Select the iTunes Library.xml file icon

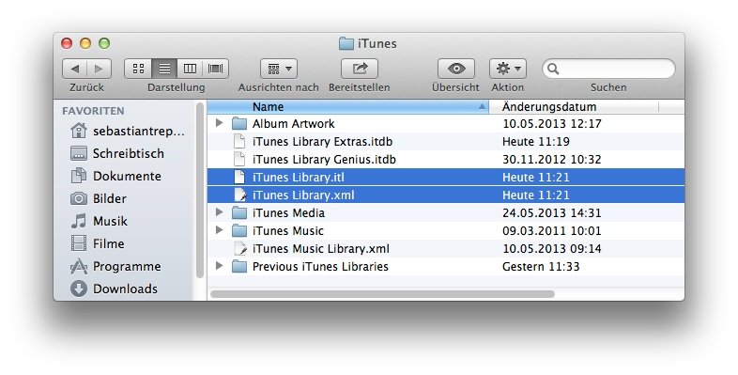(240, 195)
